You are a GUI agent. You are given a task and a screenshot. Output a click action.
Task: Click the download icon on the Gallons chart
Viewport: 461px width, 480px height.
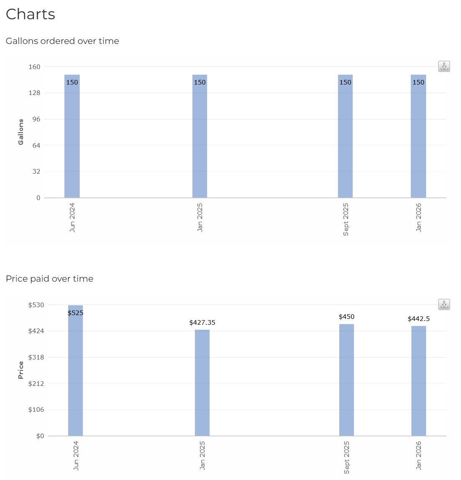[x=444, y=67]
